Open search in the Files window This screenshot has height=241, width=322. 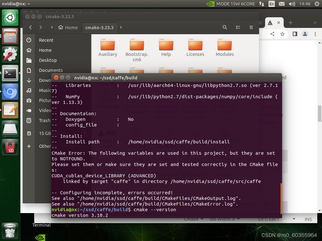(225, 27)
